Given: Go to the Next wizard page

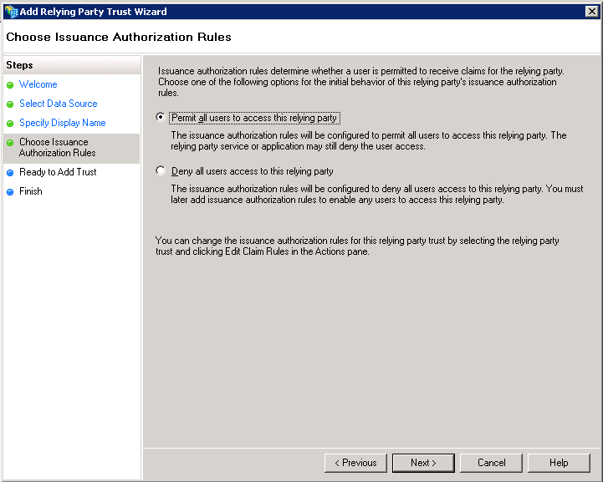Looking at the screenshot, I should click(423, 463).
